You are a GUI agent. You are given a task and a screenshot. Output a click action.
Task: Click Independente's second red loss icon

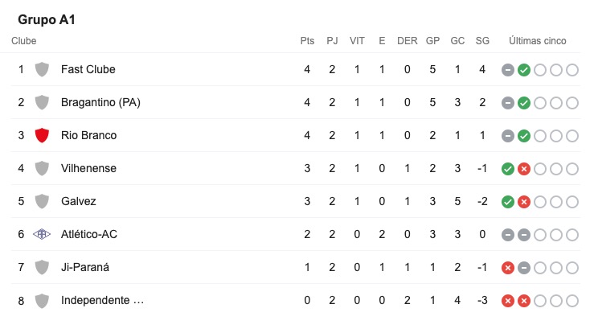click(x=524, y=301)
